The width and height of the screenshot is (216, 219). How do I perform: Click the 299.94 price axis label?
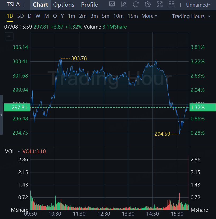(20, 90)
